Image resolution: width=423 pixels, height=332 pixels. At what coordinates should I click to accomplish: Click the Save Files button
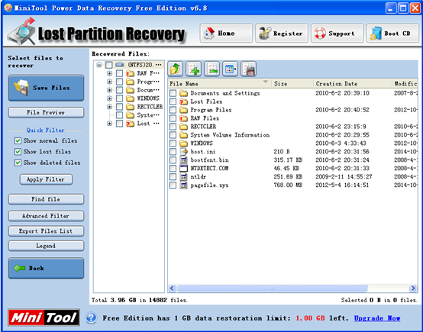tap(46, 88)
